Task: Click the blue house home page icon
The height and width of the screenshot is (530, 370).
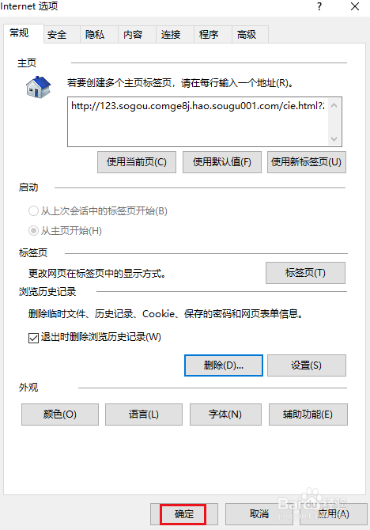Action: click(38, 87)
